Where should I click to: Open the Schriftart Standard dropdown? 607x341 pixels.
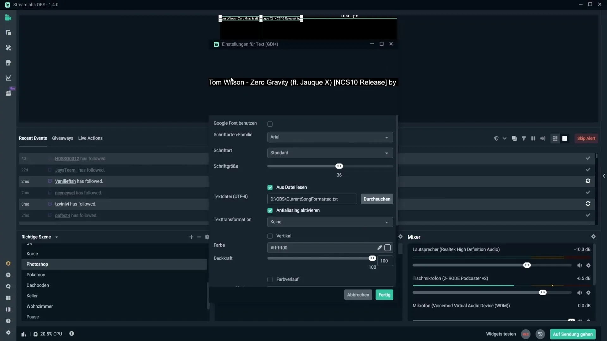[330, 153]
